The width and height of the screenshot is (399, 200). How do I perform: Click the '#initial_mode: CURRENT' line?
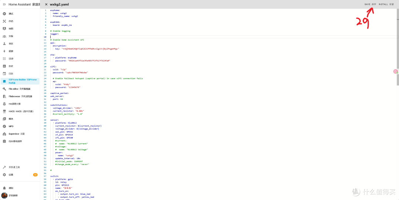(x=69, y=161)
